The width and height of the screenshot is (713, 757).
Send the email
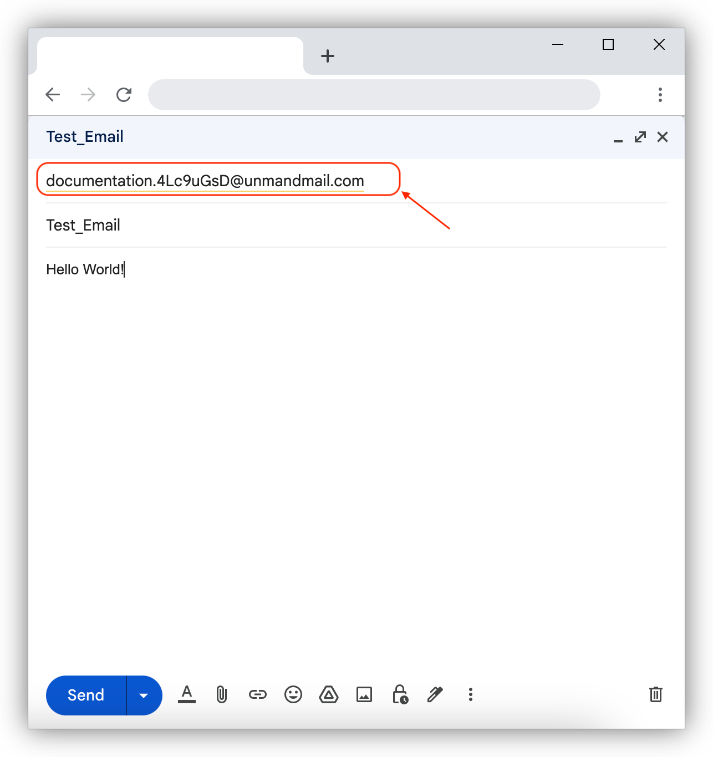(x=85, y=695)
